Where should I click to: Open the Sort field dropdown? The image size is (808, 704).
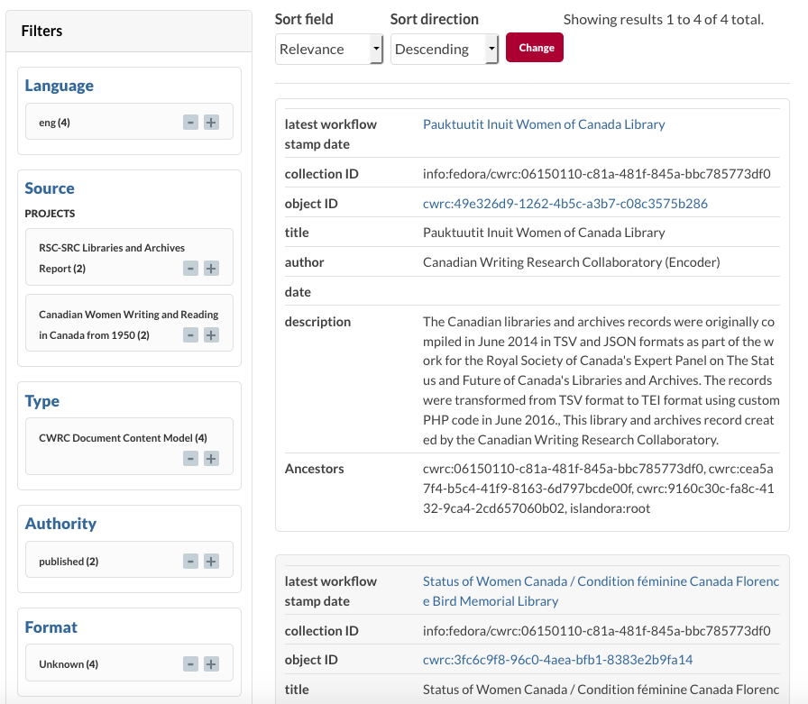[x=329, y=49]
